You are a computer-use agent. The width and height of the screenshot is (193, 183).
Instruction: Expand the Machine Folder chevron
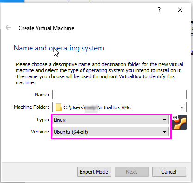[182, 107]
